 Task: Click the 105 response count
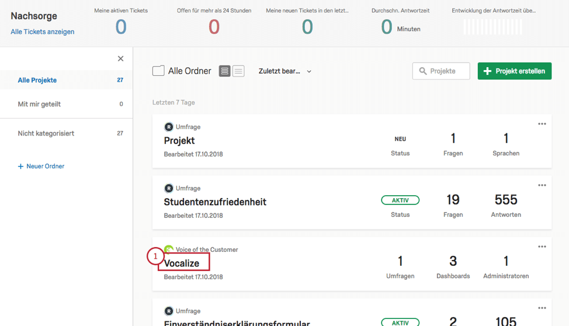point(506,321)
